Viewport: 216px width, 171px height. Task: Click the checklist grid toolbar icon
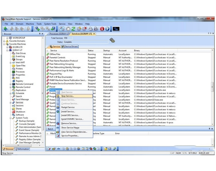click(x=62, y=29)
